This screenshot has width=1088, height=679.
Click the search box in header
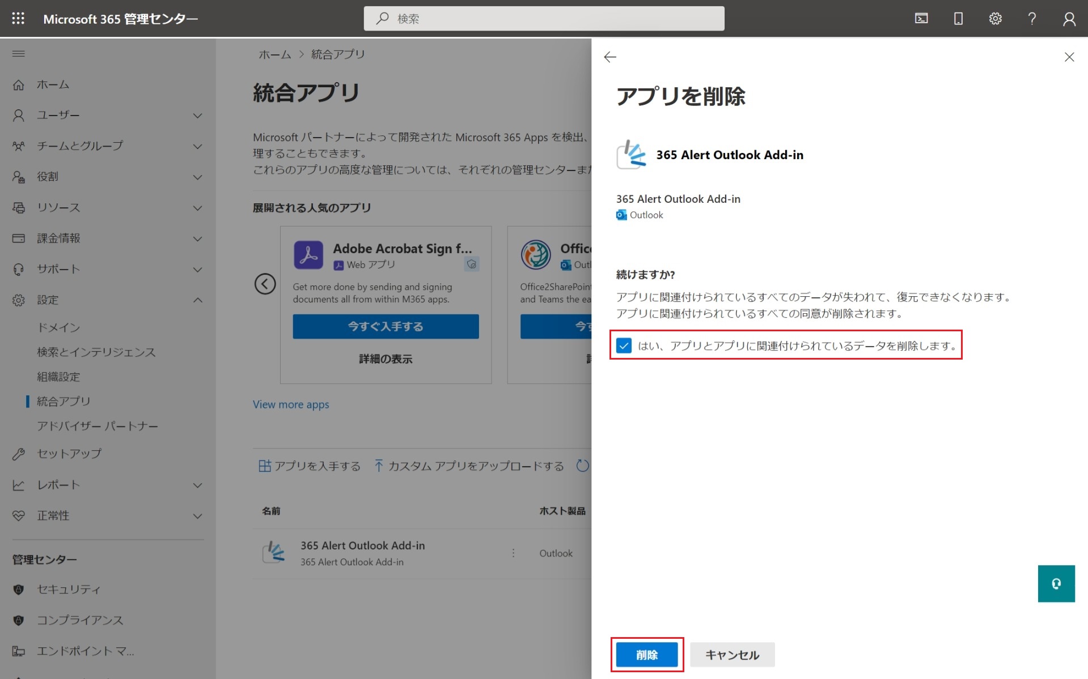(x=544, y=19)
